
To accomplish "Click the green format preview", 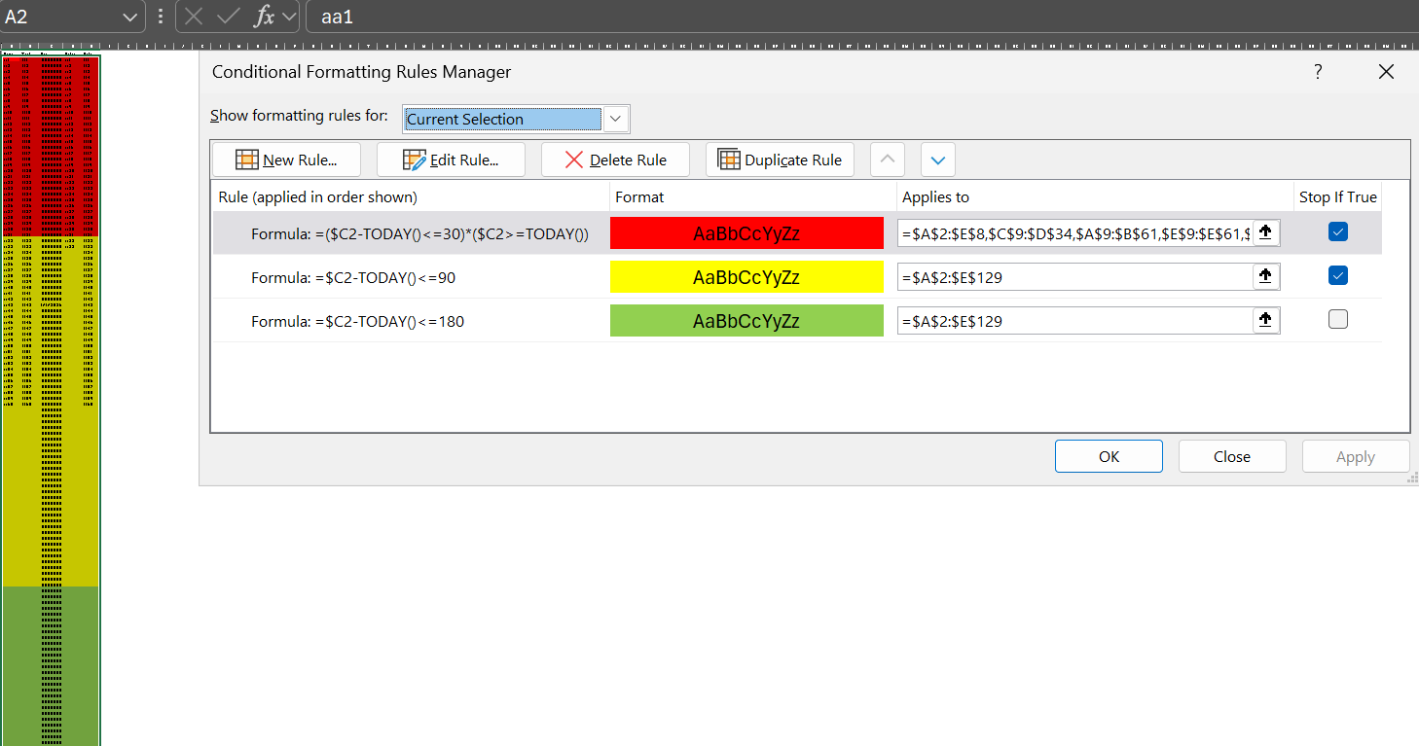I will click(x=746, y=321).
